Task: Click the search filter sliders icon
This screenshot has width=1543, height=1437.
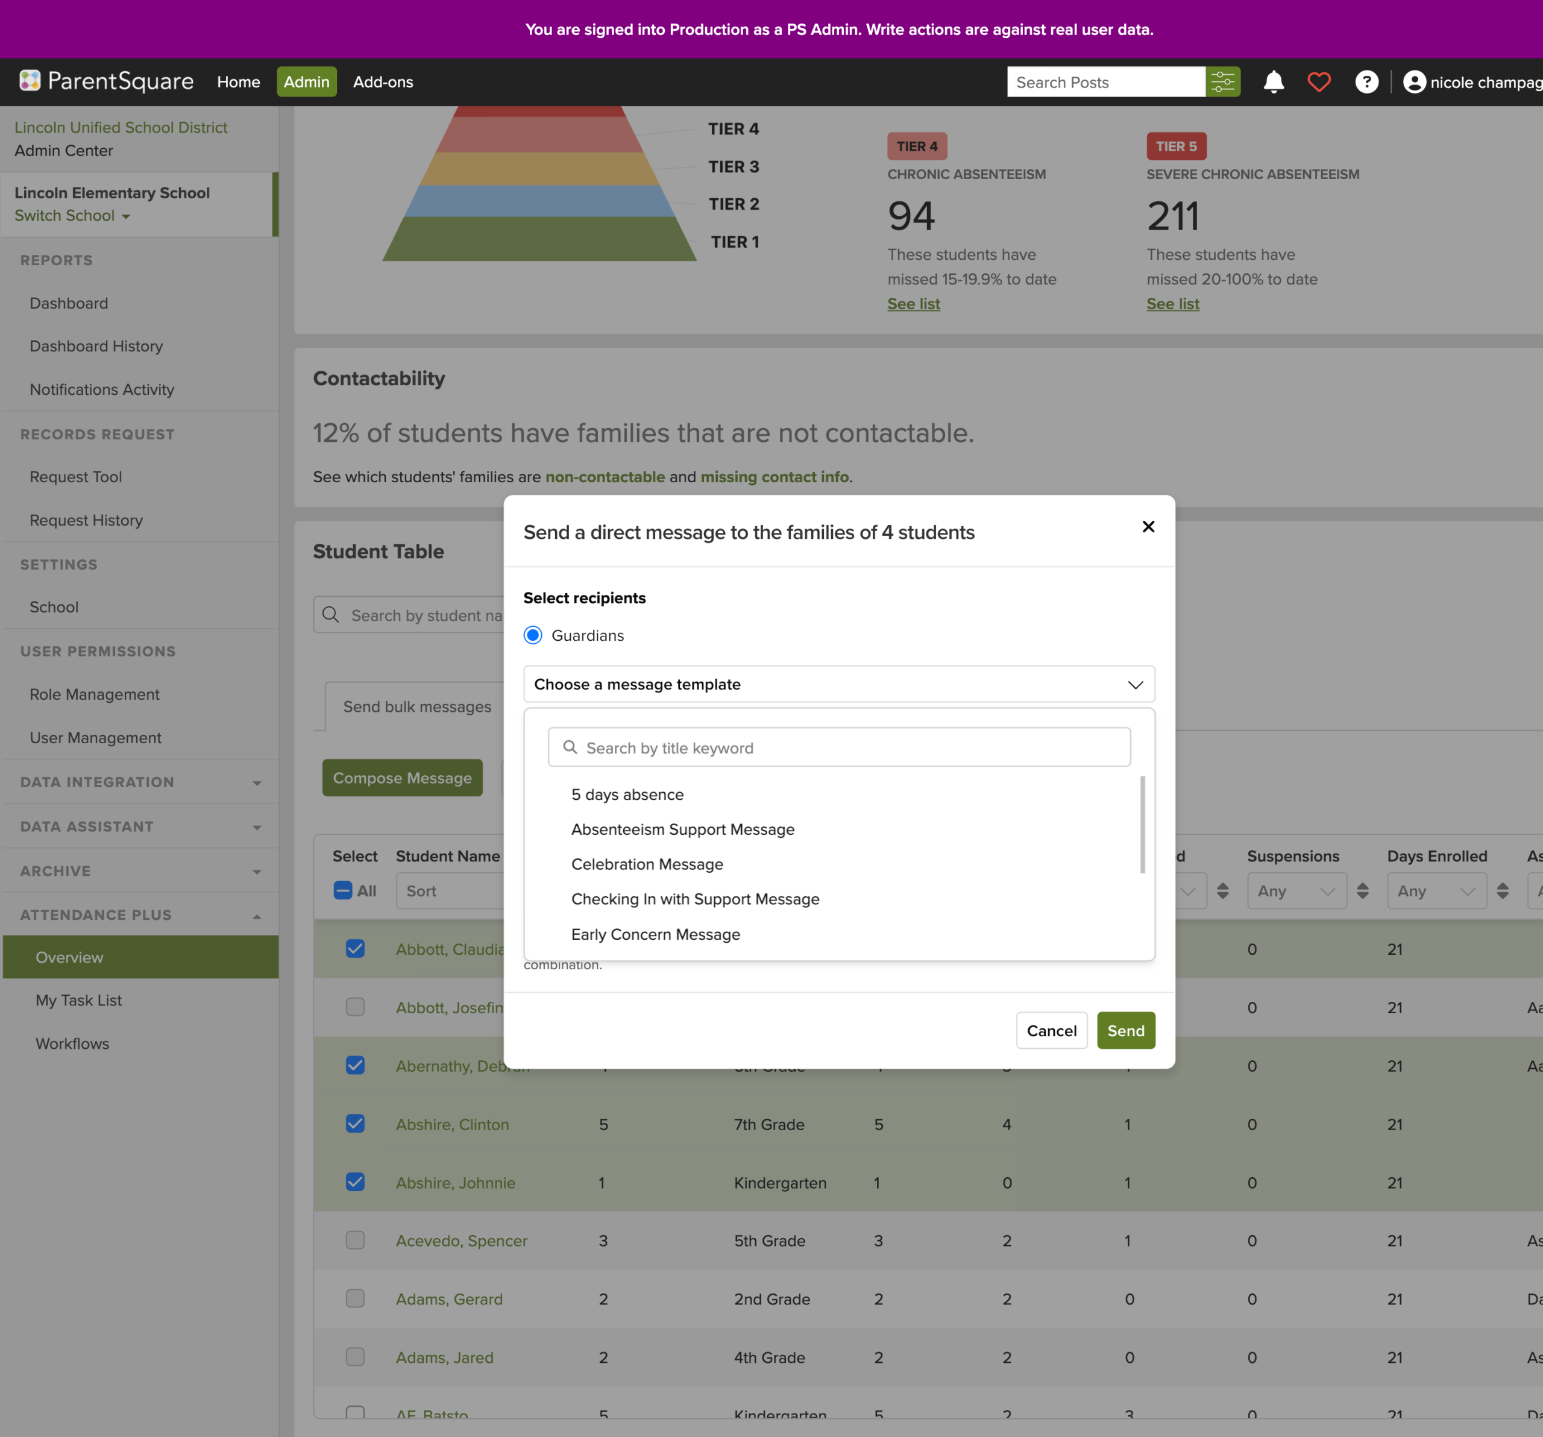Action: coord(1223,81)
